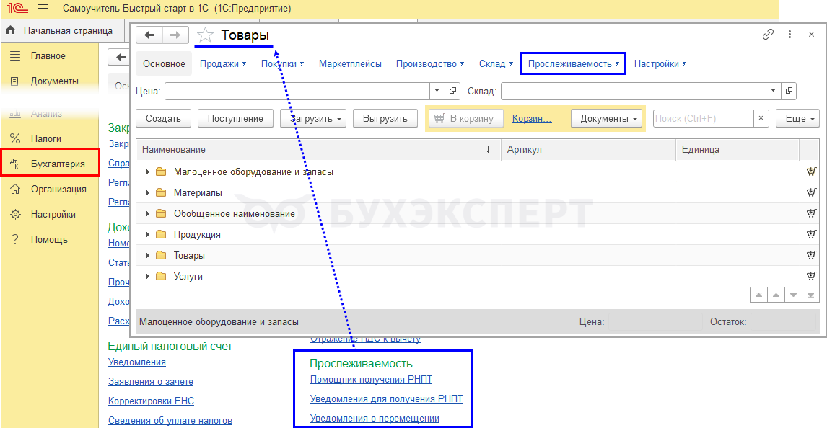Image resolution: width=827 pixels, height=428 pixels.
Task: Click the В корзину button
Action: (x=465, y=118)
